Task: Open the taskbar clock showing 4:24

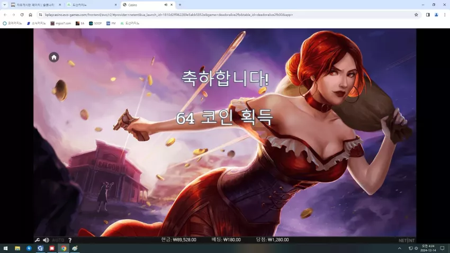Action: point(428,248)
